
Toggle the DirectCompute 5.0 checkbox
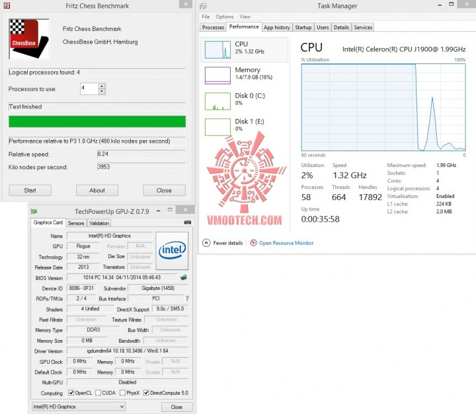coord(146,393)
